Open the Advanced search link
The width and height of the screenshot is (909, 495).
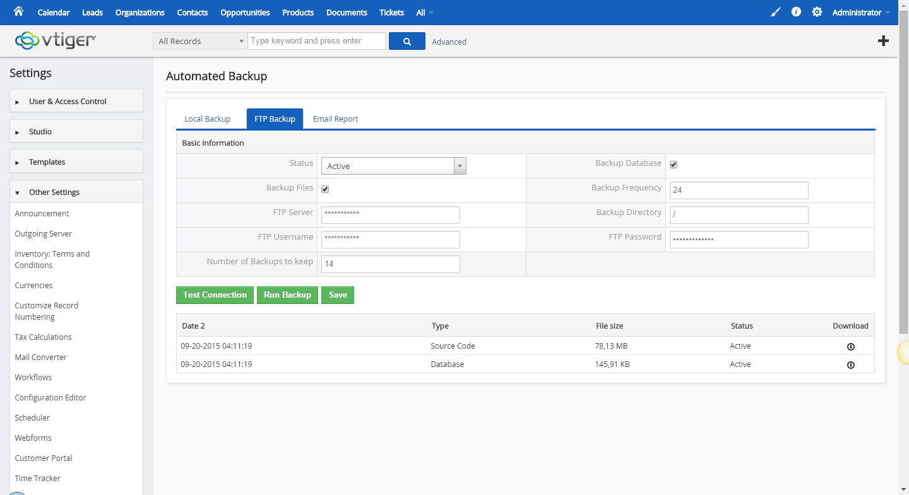449,42
